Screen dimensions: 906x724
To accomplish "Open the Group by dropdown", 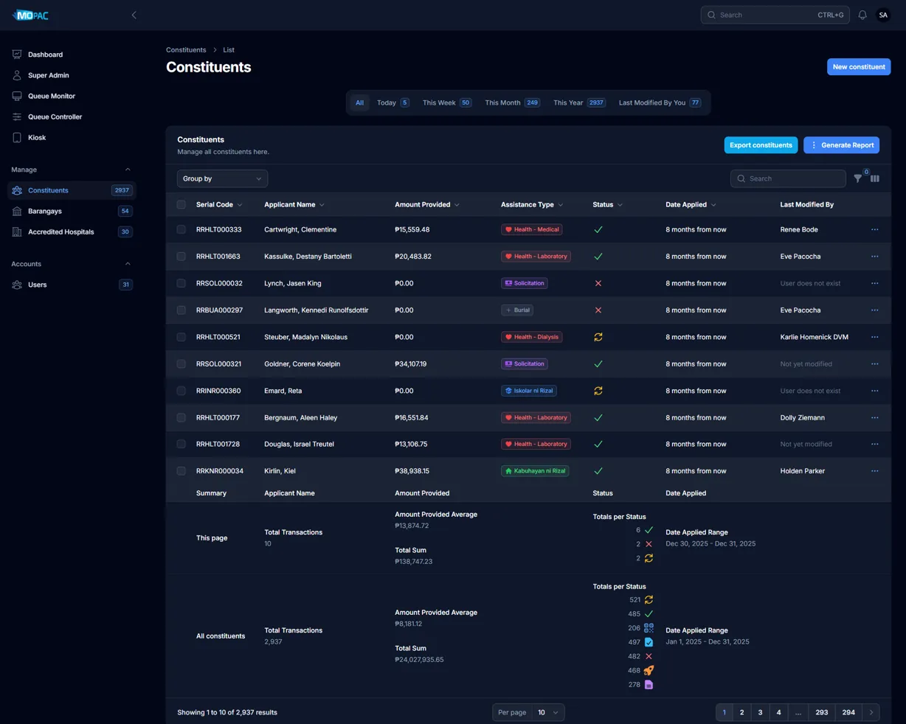I will [222, 178].
